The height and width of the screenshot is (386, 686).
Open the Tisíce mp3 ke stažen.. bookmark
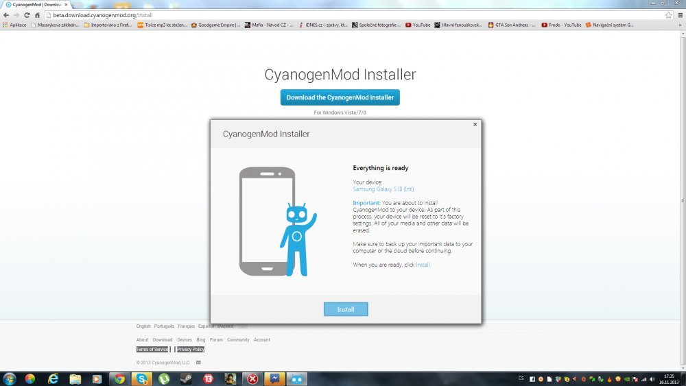[161, 25]
